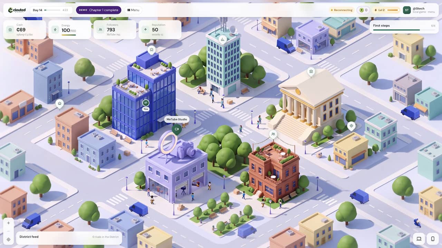Open the Menu button in top bar
Viewport: 442px width, 248px height.
click(x=133, y=10)
